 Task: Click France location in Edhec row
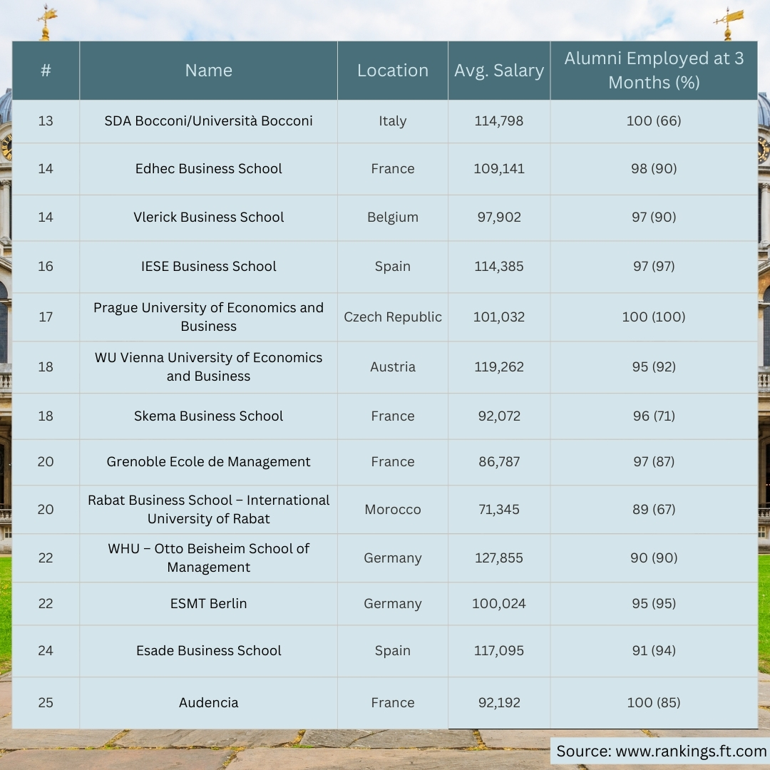coord(392,168)
